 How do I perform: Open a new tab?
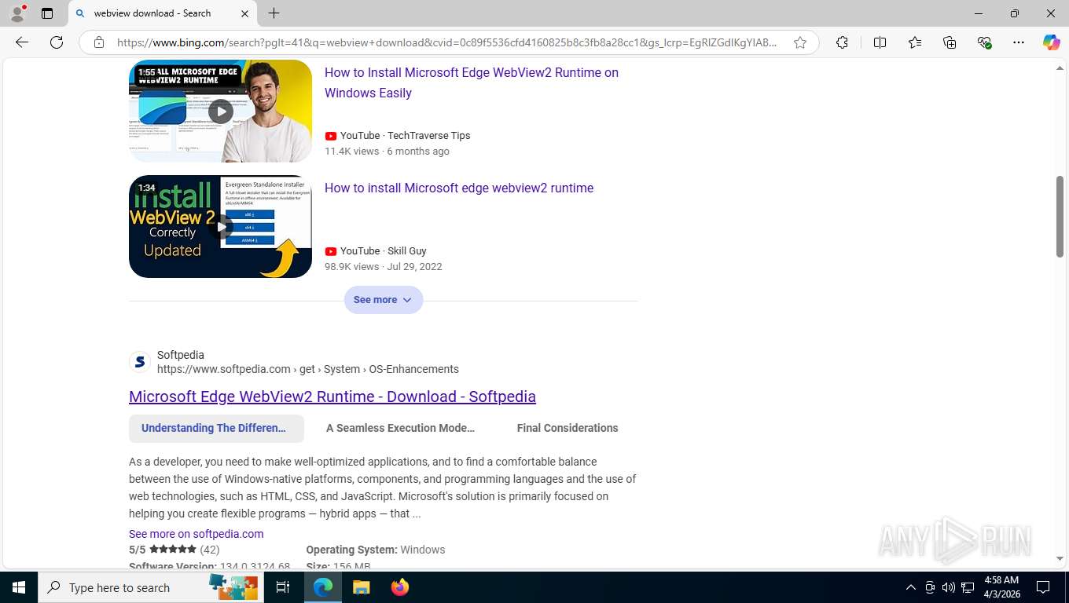pos(274,13)
